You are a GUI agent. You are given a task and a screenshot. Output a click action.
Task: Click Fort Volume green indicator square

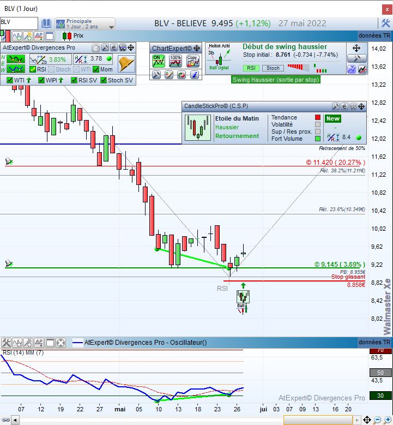click(x=318, y=139)
